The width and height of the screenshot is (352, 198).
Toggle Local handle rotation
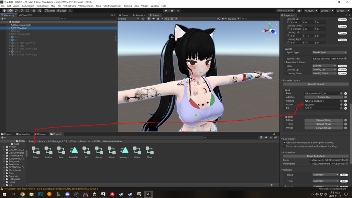[x=62, y=11]
